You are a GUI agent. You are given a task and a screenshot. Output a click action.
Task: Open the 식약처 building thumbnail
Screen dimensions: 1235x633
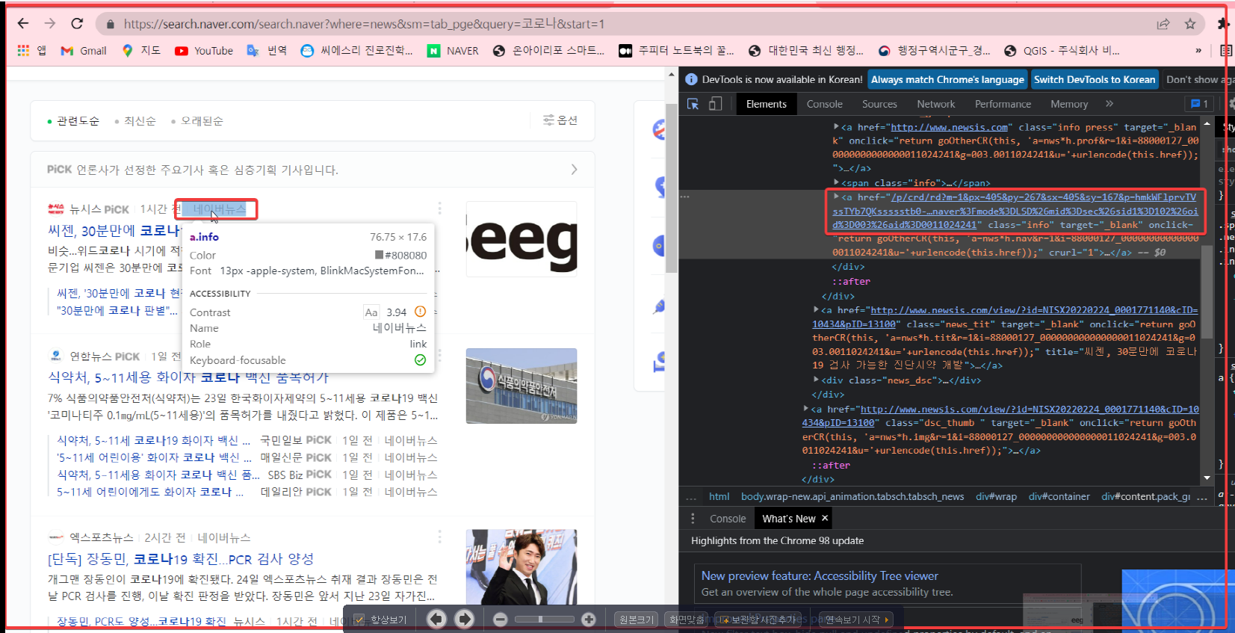coord(521,386)
